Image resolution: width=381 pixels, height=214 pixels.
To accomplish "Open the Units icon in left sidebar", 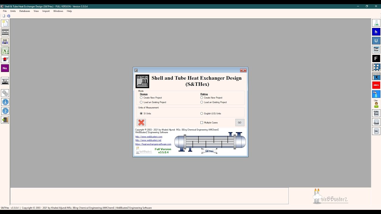I will (x=5, y=32).
